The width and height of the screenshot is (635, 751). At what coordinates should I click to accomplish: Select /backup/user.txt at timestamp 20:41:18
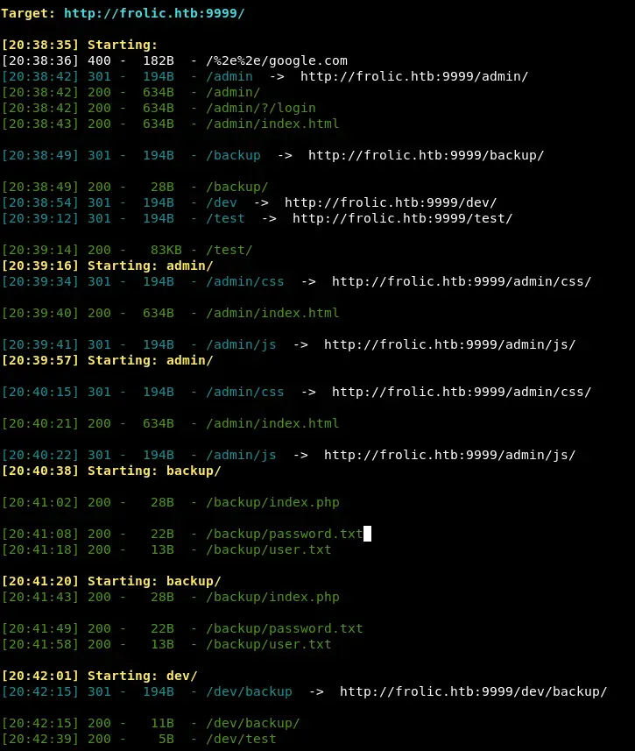pos(269,549)
